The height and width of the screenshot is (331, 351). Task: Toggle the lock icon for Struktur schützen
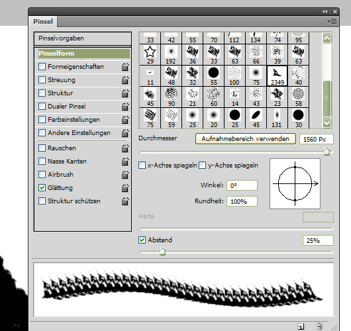coord(125,201)
